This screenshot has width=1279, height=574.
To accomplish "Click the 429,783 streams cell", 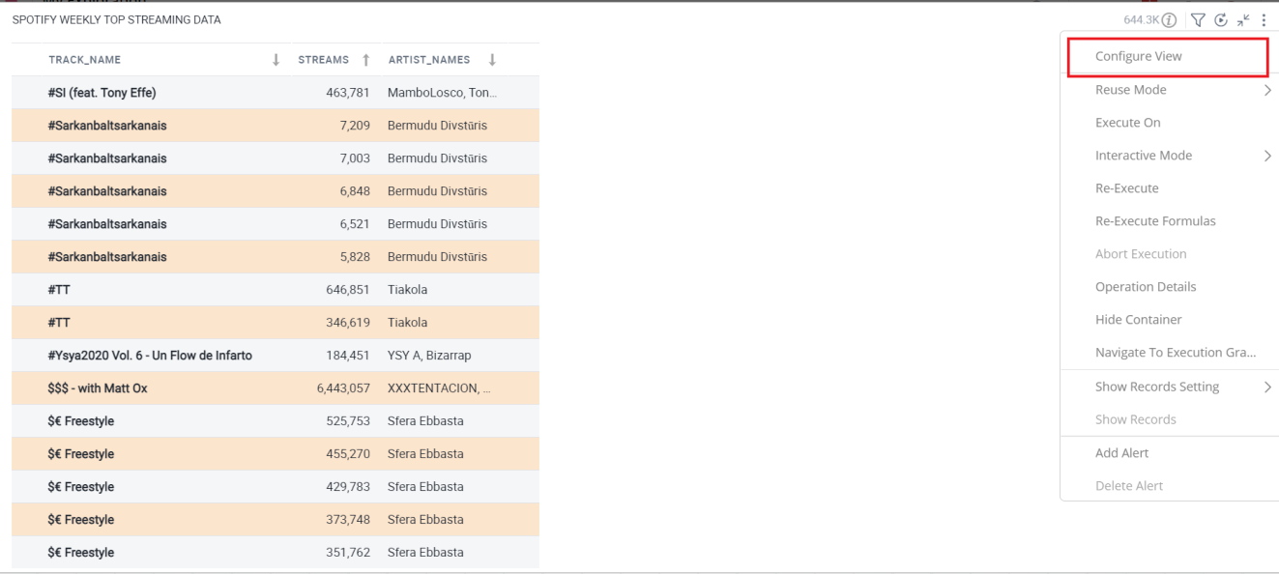I will click(348, 487).
